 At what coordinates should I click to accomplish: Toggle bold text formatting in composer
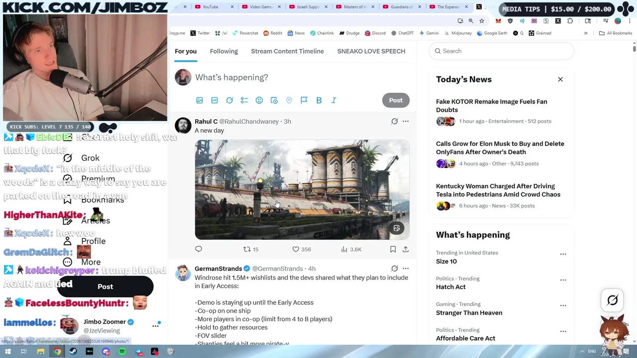click(319, 100)
